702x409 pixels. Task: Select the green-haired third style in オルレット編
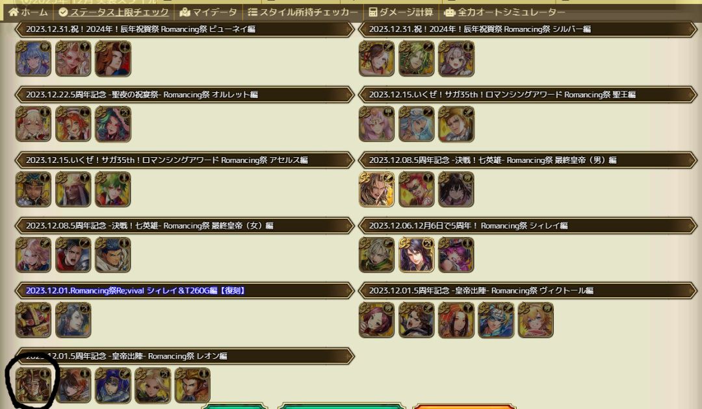[113, 124]
